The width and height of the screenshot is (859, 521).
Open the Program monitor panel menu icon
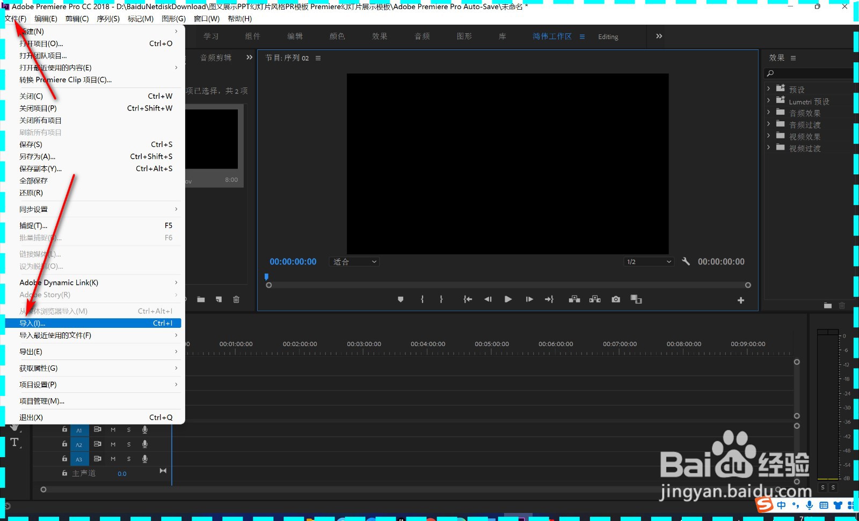318,58
